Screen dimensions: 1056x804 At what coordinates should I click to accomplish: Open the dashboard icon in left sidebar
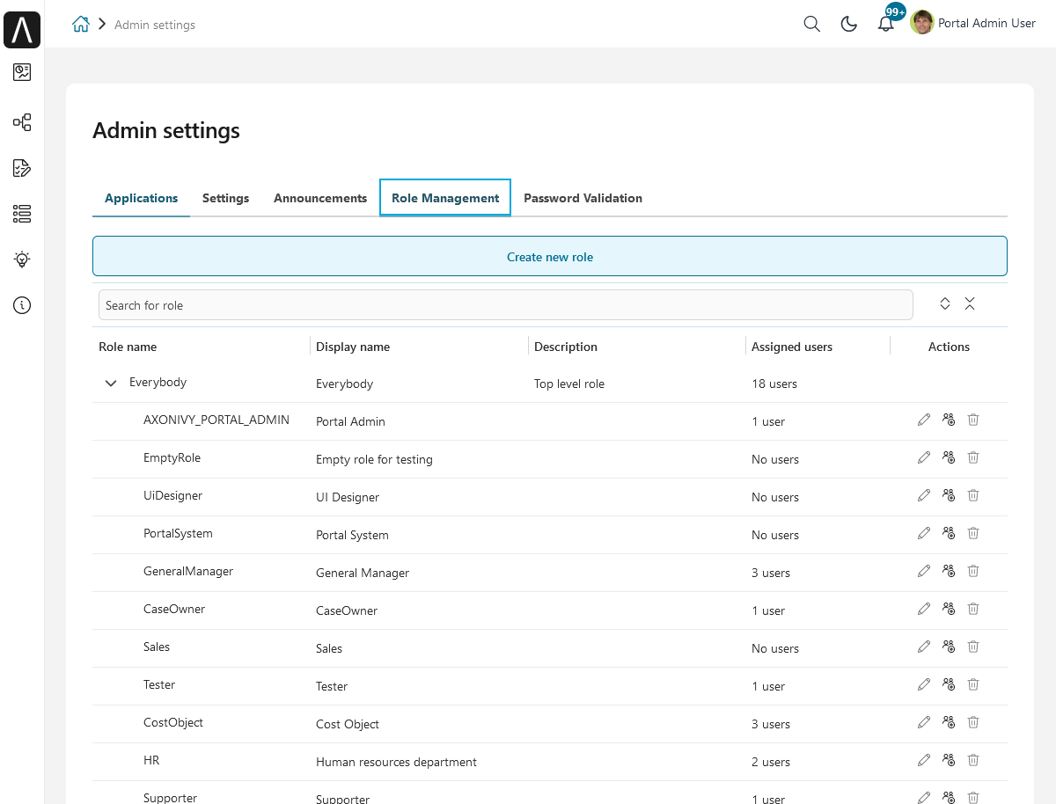(22, 72)
